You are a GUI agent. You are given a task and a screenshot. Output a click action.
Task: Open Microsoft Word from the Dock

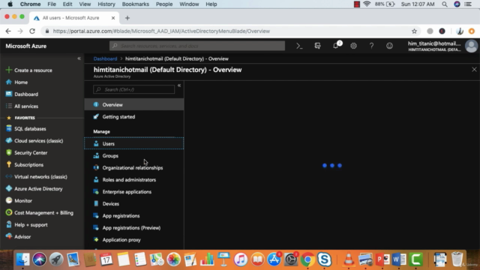tap(399, 259)
